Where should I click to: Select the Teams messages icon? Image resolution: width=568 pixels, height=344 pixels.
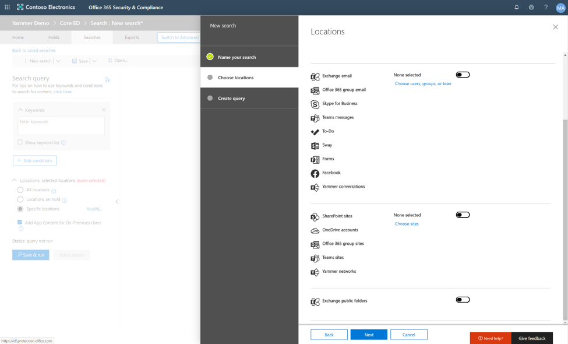[x=315, y=117]
